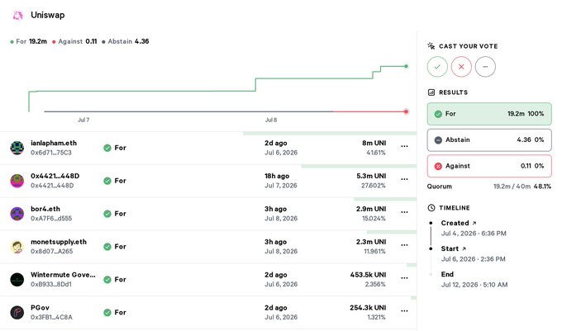Click the Uniswap title text
Screen dimensions: 562x331
pos(48,15)
